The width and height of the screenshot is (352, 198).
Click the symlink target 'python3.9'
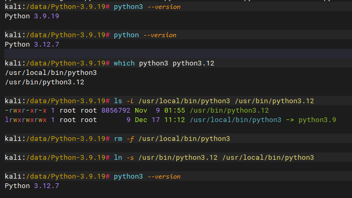coord(317,120)
